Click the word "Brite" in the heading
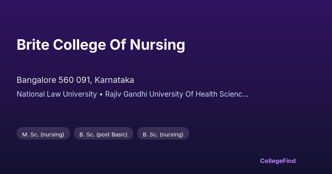The image size is (332, 174). 33,45
